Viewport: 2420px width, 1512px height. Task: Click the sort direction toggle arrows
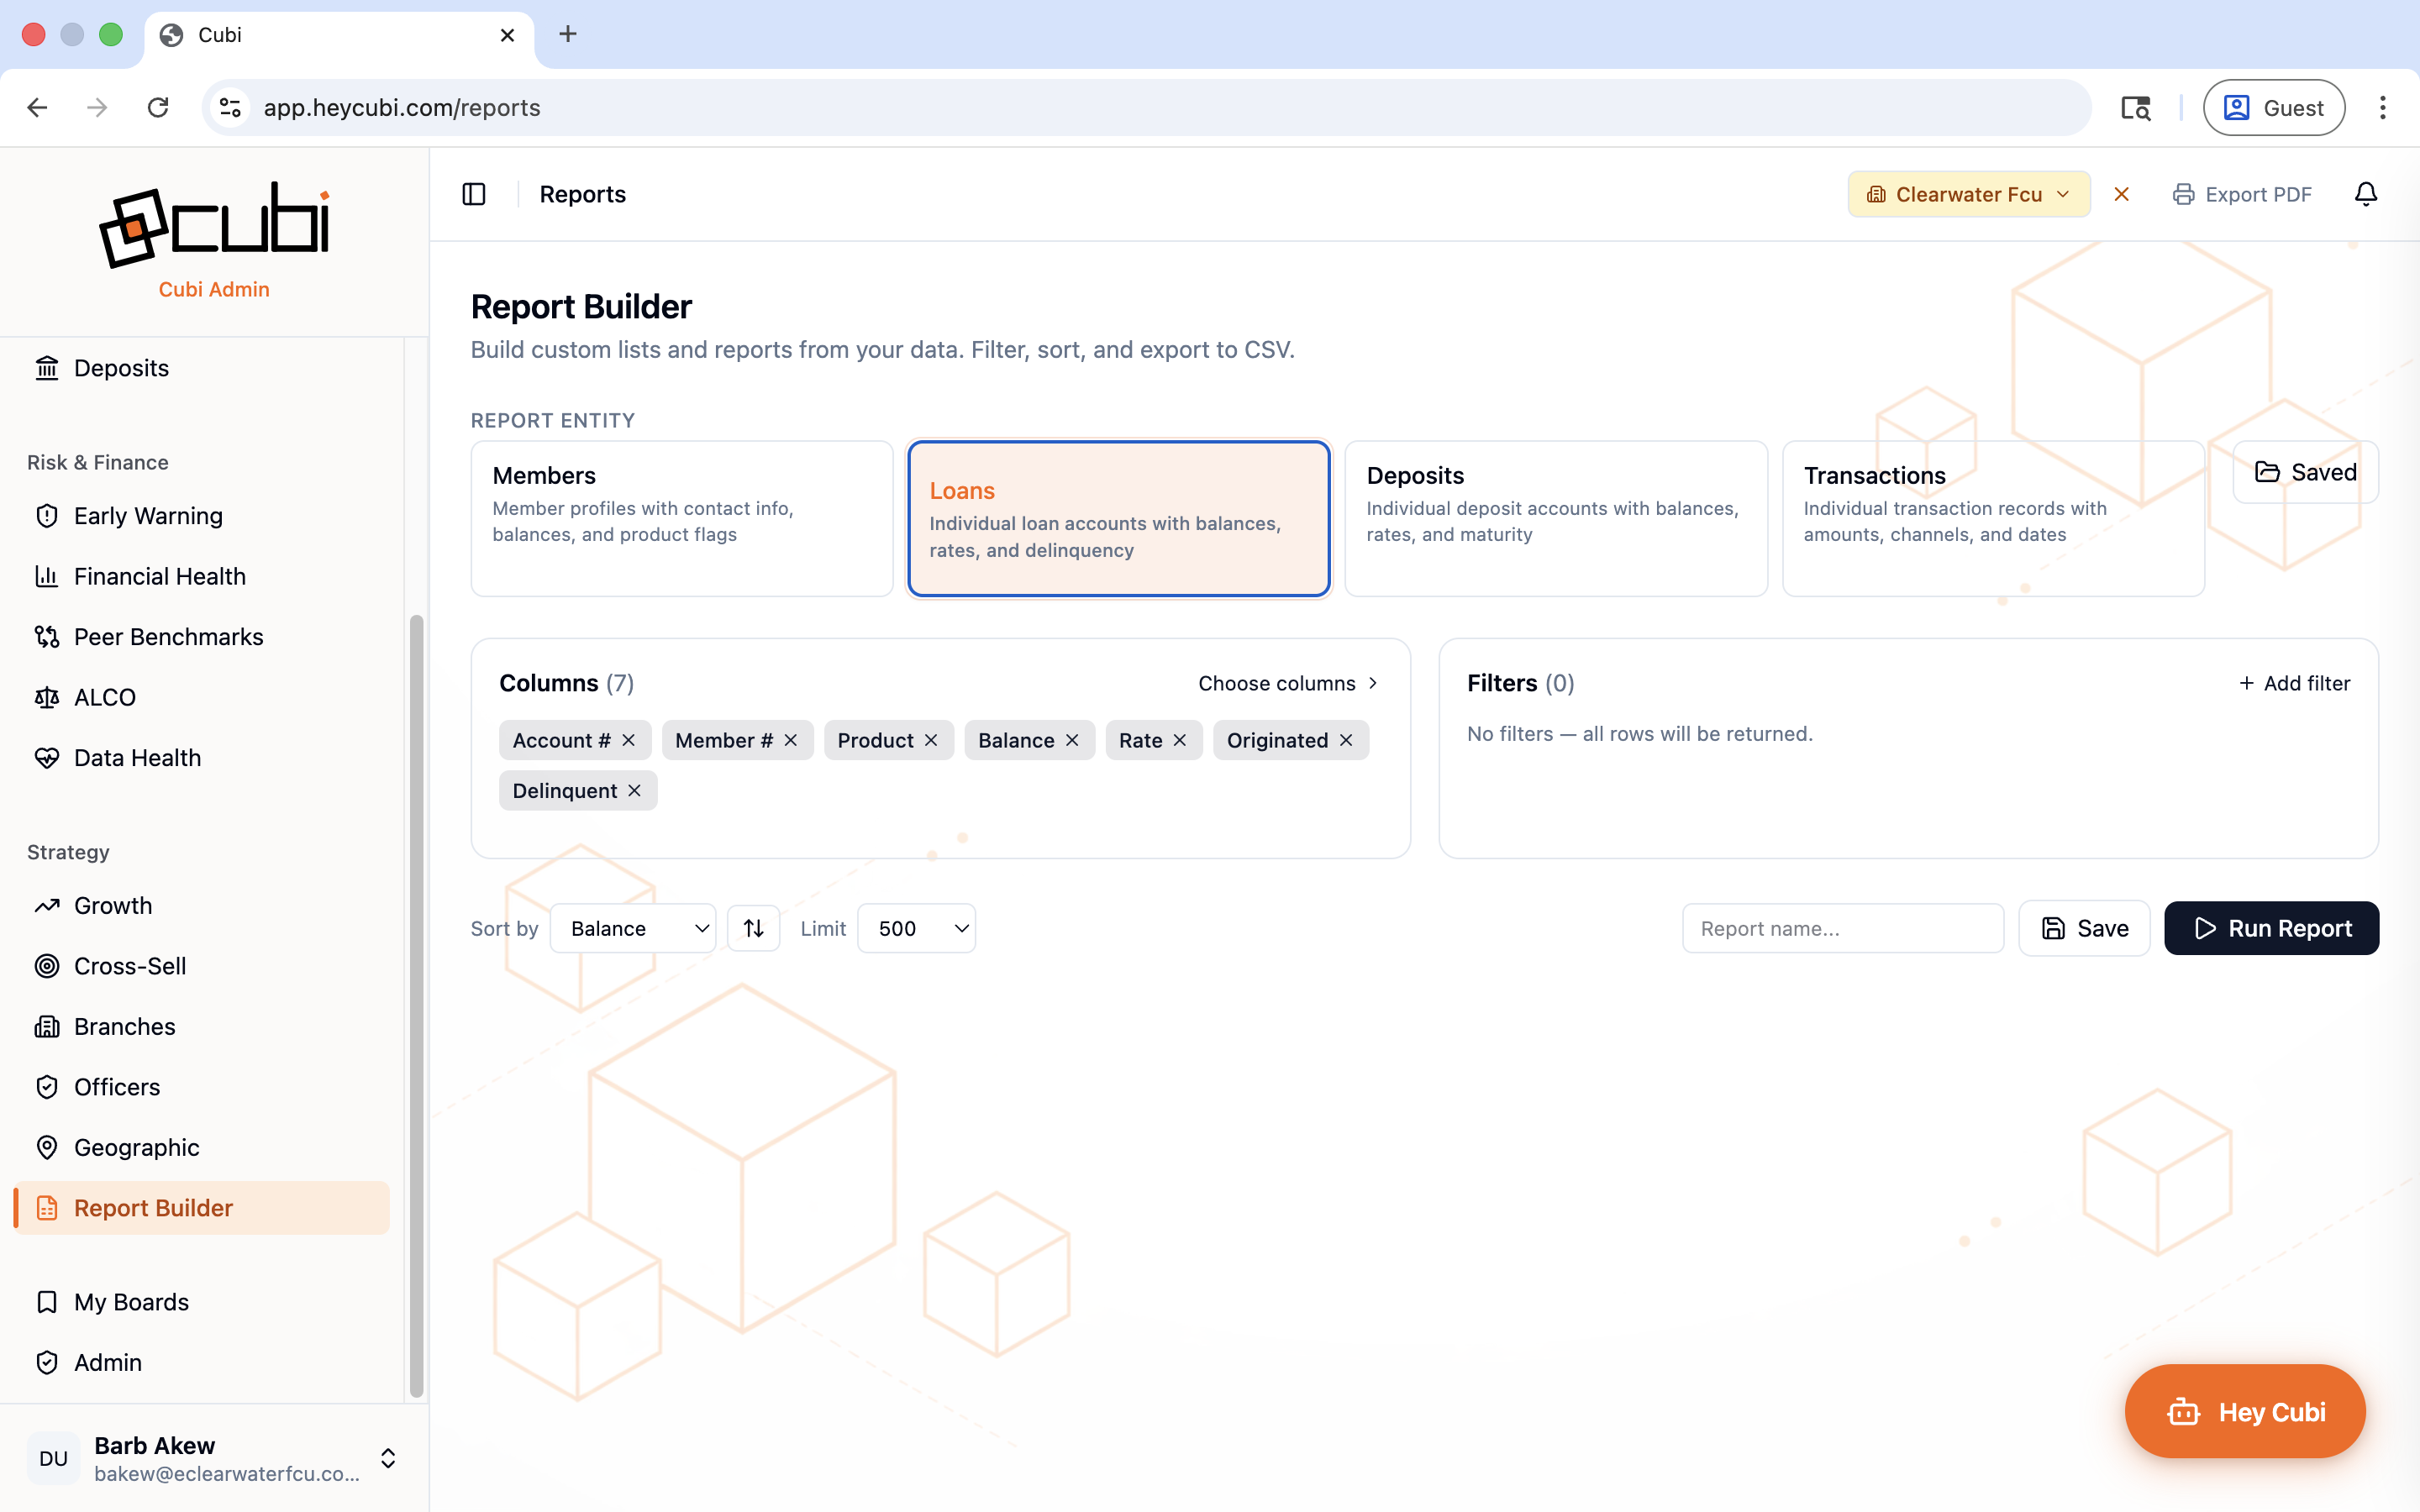coord(753,928)
